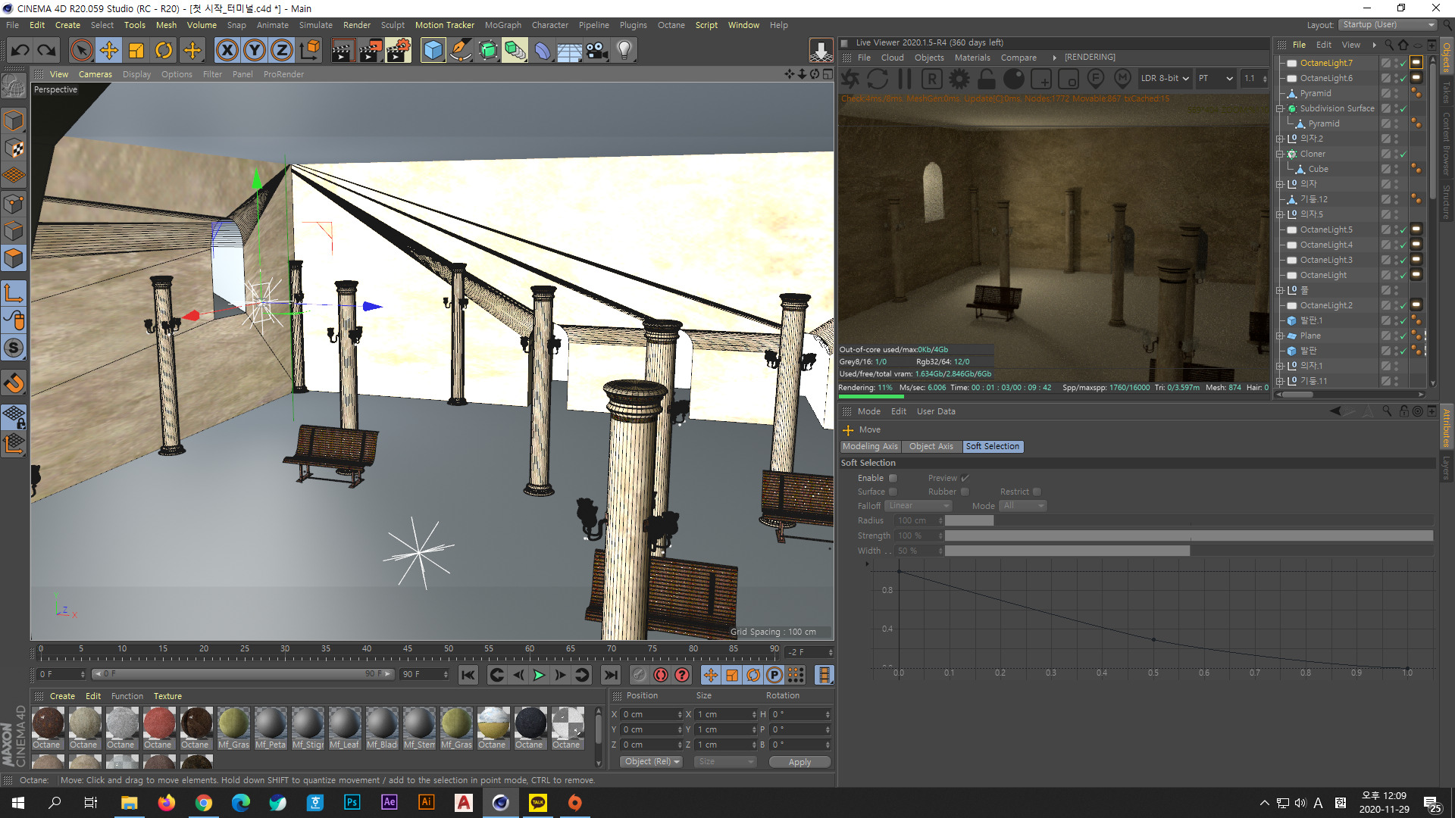This screenshot has width=1455, height=818.
Task: Open Live Viewer Materials menu
Action: tap(972, 58)
